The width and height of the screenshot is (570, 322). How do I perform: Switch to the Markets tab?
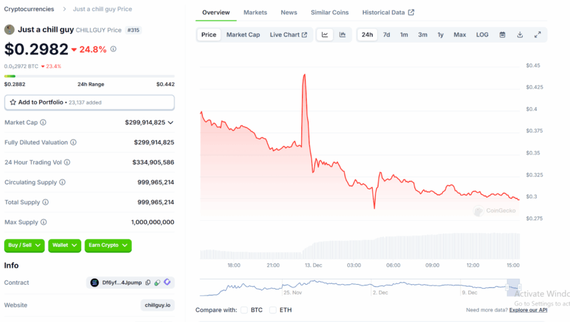255,13
